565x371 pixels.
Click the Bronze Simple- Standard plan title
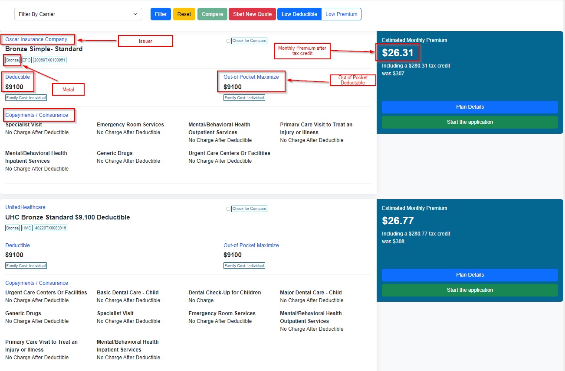point(44,49)
